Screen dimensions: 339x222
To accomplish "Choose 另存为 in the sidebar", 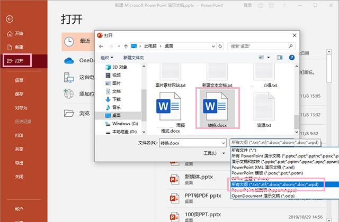I will [21, 108].
